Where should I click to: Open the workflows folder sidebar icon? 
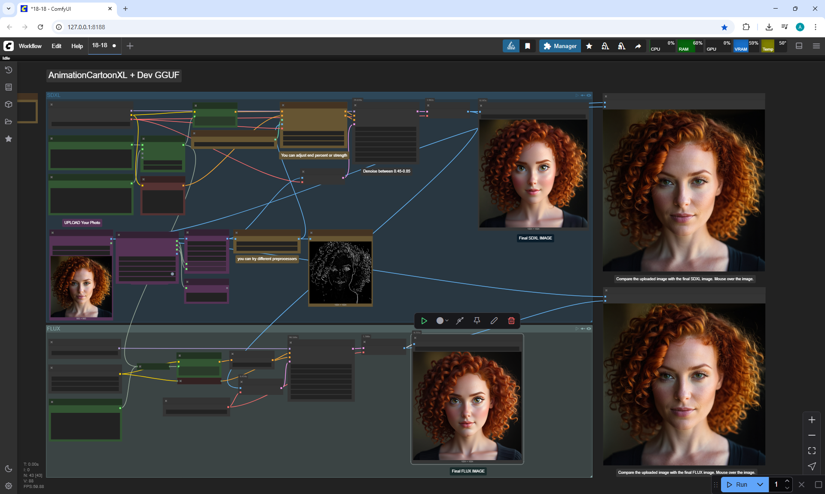click(x=8, y=121)
